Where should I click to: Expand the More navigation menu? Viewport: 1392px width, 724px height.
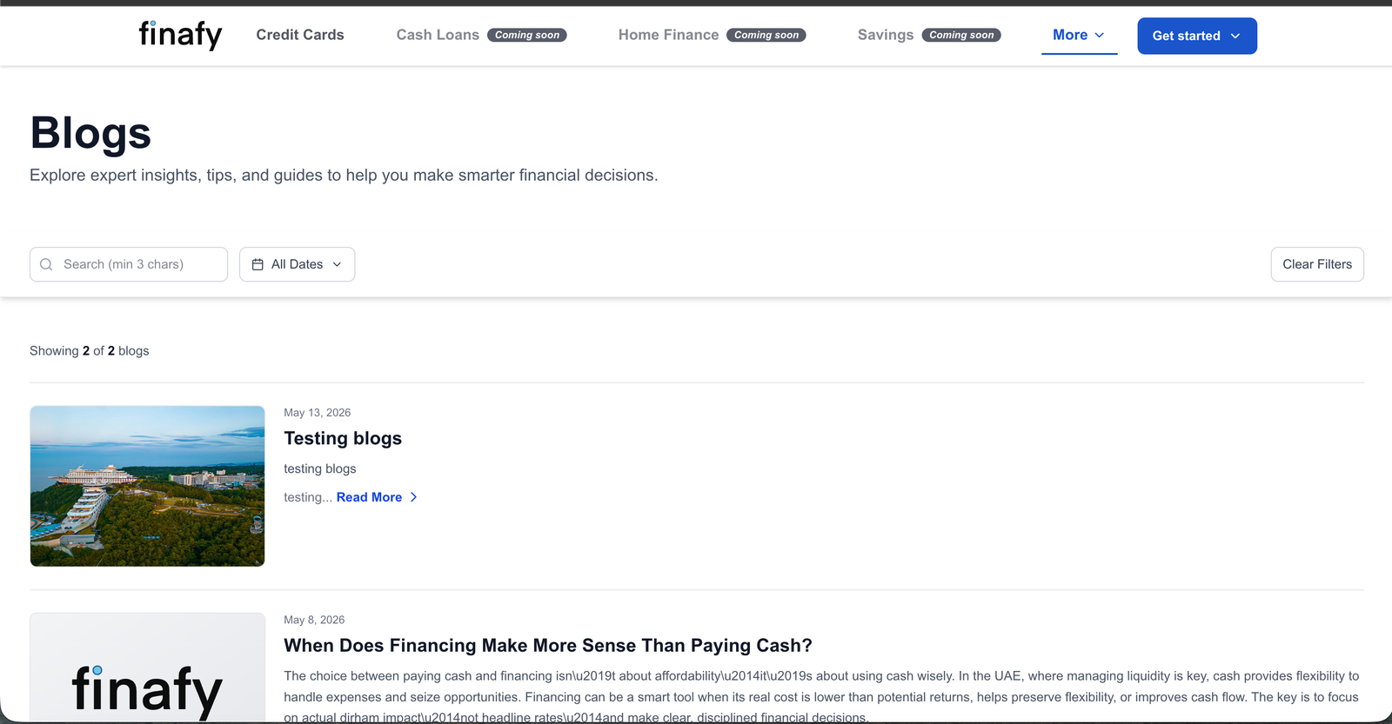(x=1079, y=35)
